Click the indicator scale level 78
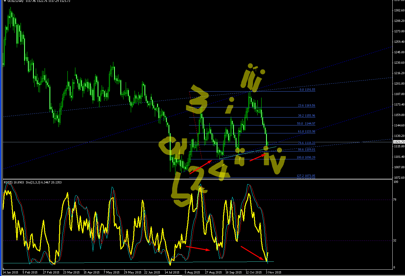The image size is (405, 276). click(x=395, y=199)
